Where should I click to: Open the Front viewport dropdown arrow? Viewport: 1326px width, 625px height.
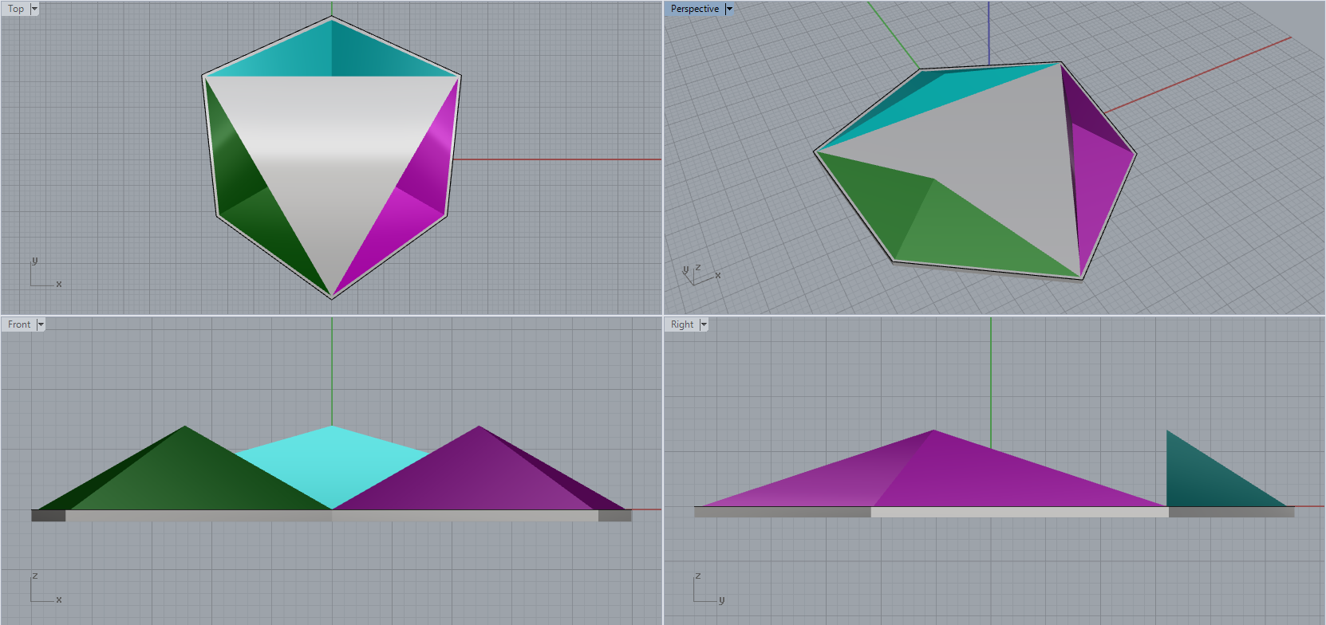pos(41,324)
